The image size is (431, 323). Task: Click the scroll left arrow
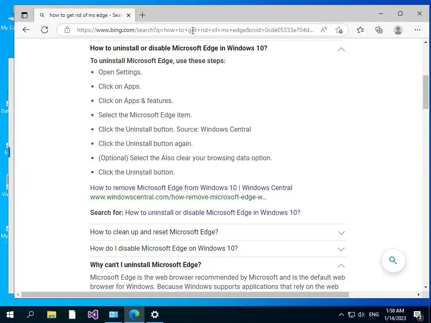(x=18, y=294)
